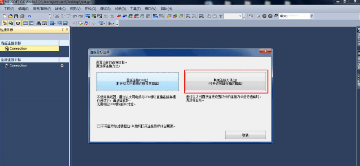The height and width of the screenshot is (166, 360).
Task: Open 视图(V) menu
Action: click(75, 9)
